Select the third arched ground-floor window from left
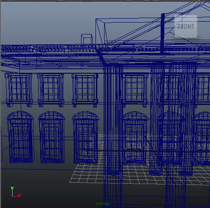The height and width of the screenshot is (208, 210). 86,137
